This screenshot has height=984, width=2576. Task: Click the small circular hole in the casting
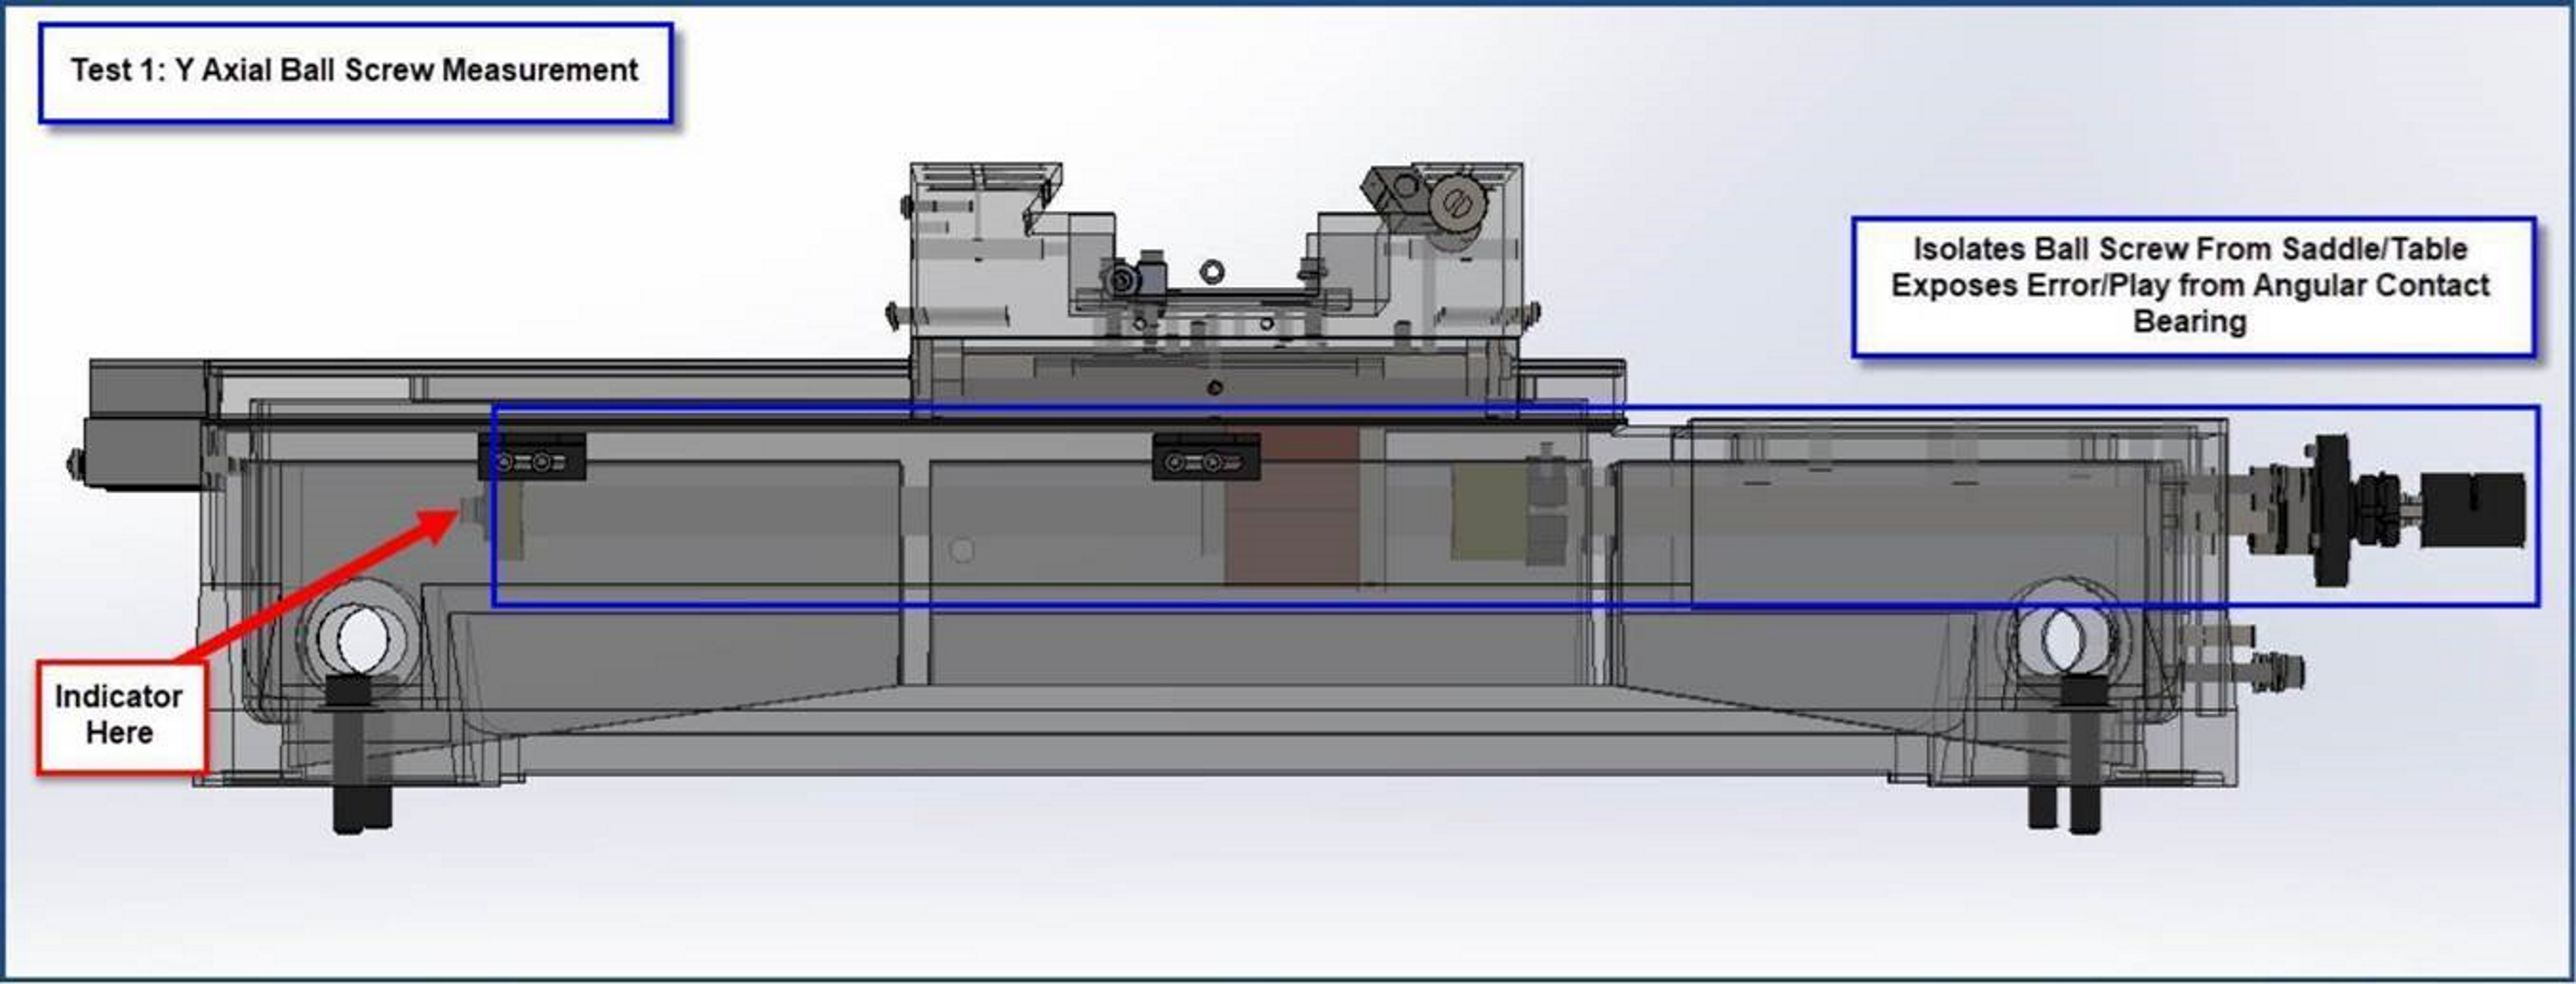(x=961, y=549)
